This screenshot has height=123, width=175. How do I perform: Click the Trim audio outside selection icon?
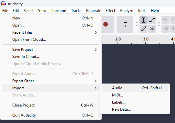166,29
